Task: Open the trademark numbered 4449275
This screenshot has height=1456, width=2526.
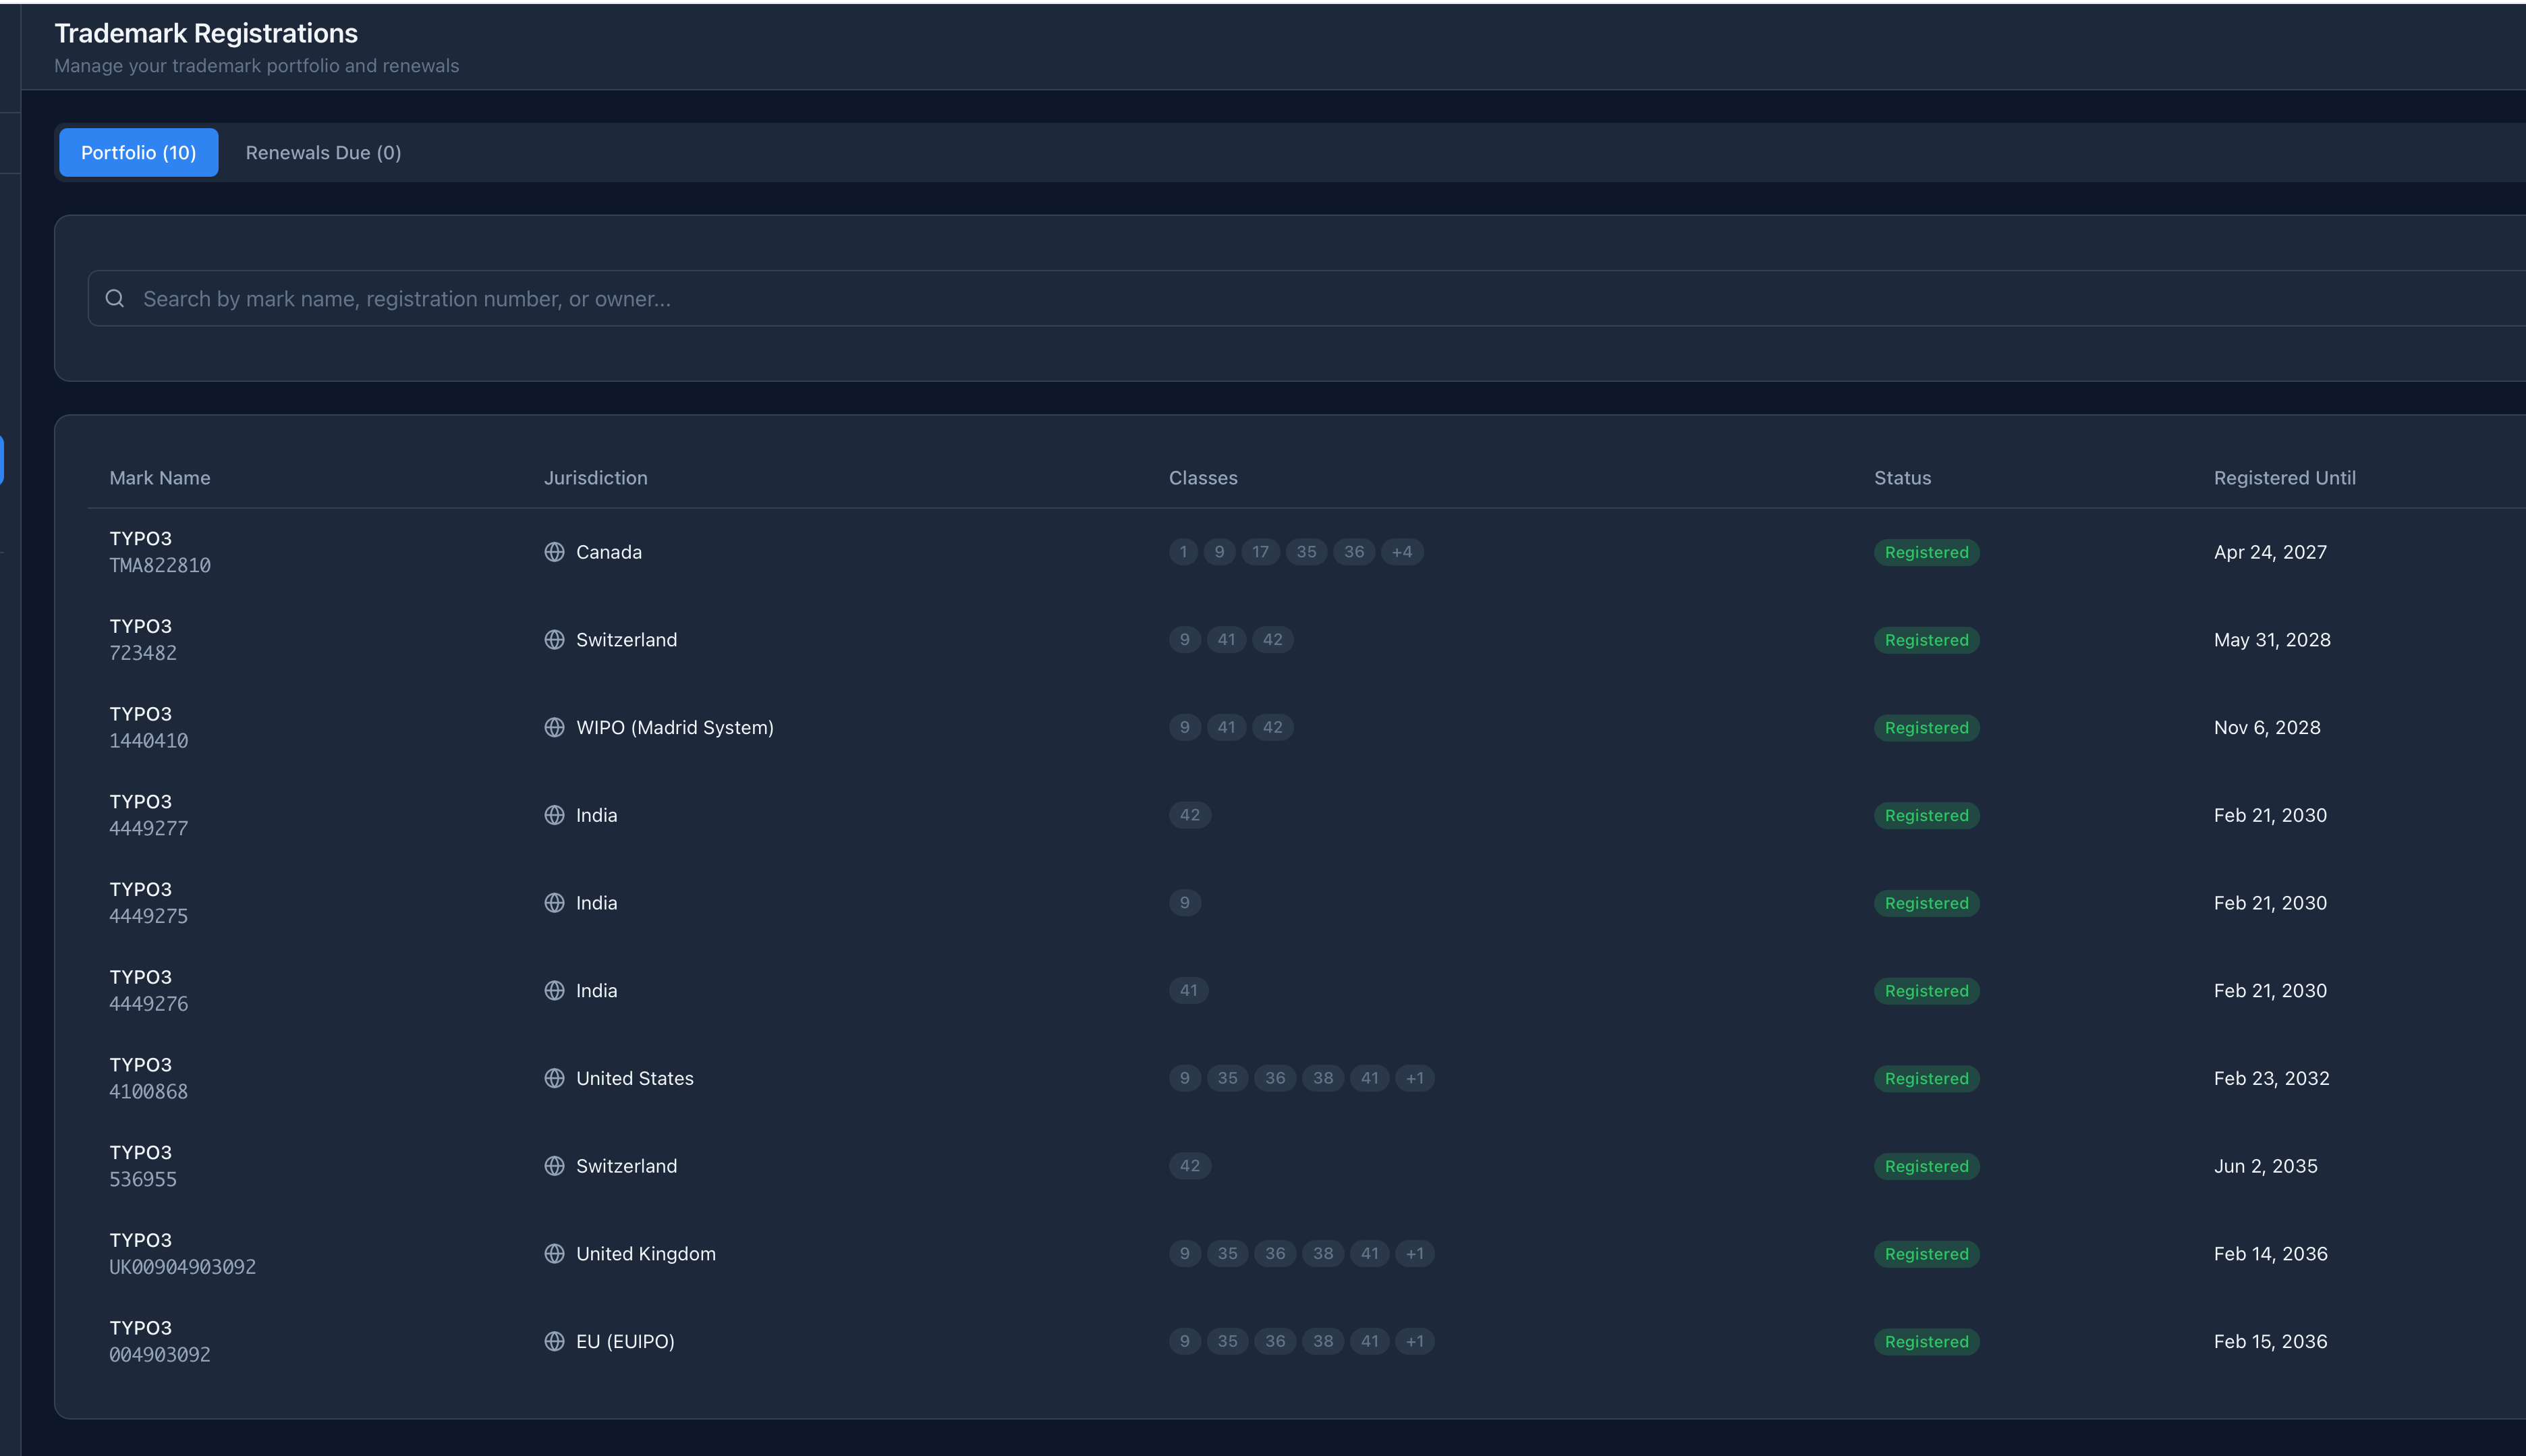Action: (149, 916)
